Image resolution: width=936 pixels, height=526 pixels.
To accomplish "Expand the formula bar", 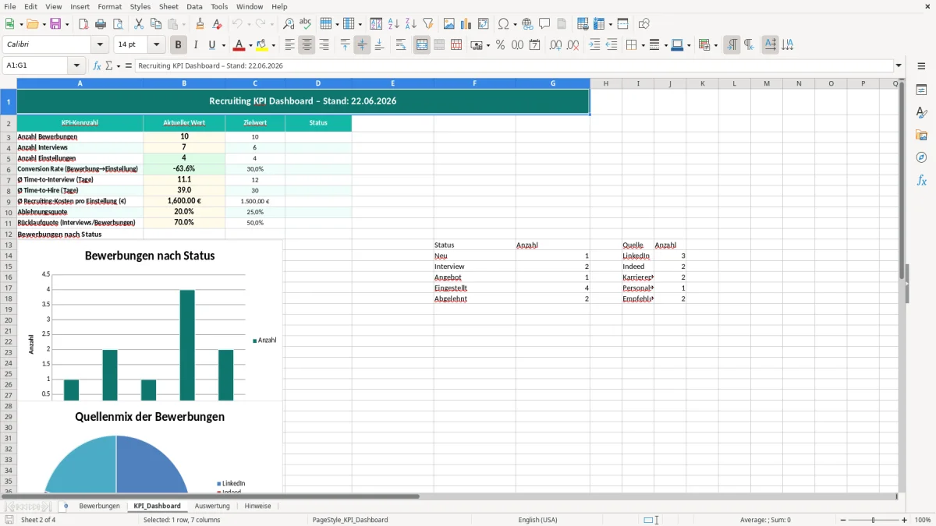I will pos(899,65).
